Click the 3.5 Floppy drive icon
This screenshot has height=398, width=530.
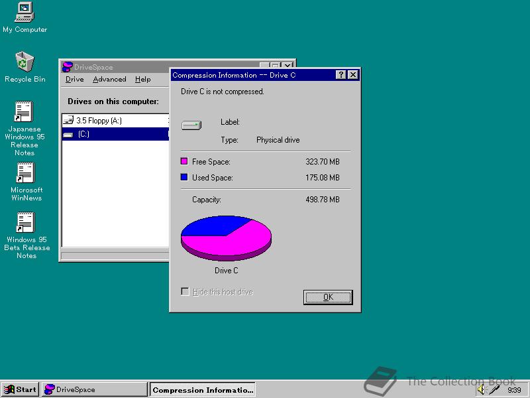(x=68, y=120)
